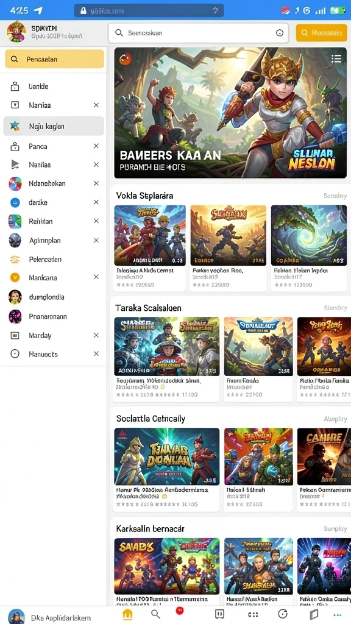The width and height of the screenshot is (351, 624).
Task: Remove the Nanlaa sidebar entry with its X
Action: (96, 105)
